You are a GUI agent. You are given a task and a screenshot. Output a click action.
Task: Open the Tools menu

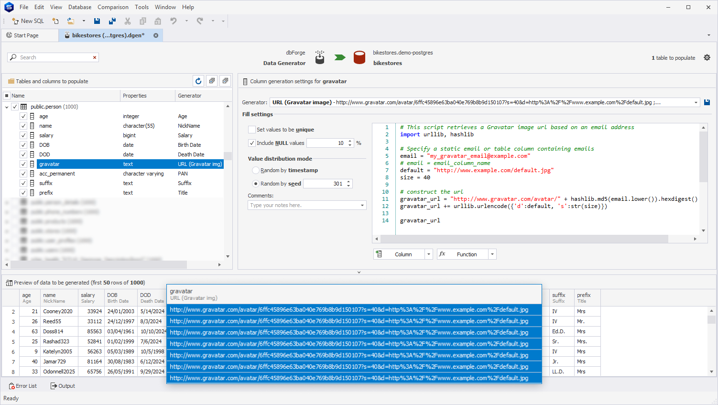click(x=141, y=7)
